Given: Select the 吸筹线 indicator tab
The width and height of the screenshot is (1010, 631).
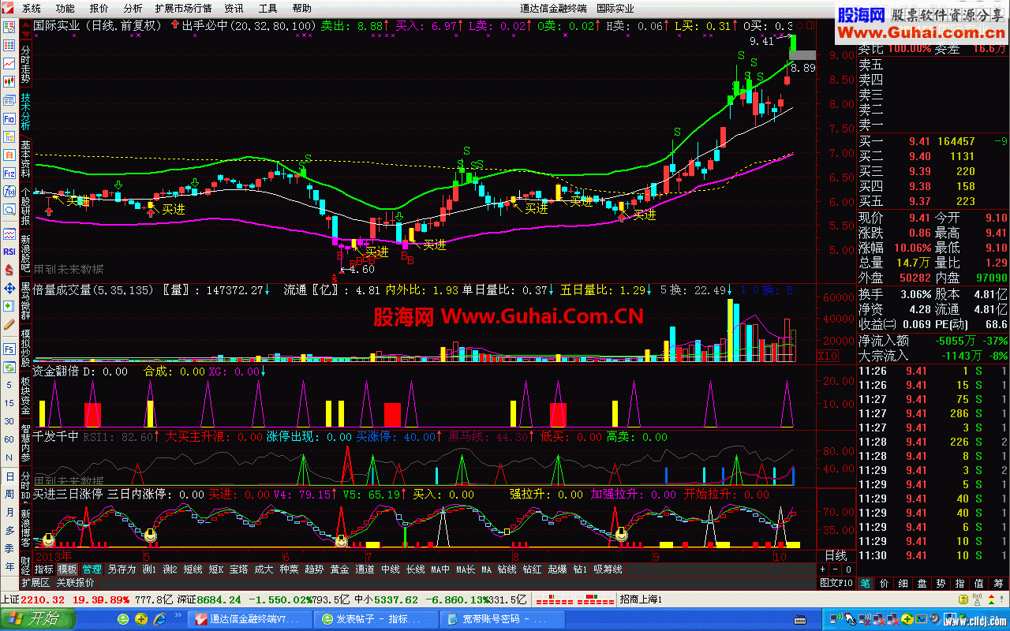Looking at the screenshot, I should pos(608,569).
